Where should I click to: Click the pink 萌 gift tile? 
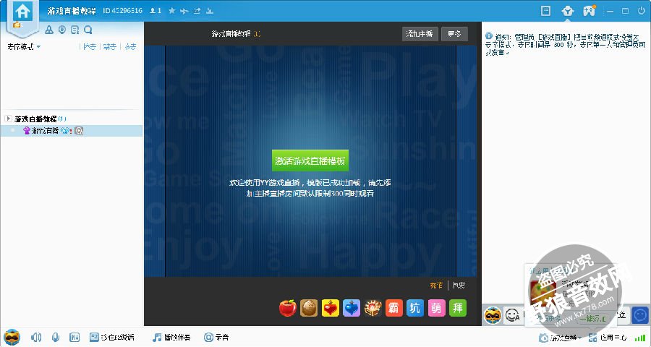436,308
